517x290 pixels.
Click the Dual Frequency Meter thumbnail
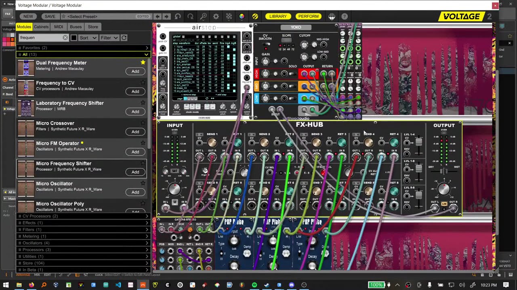pyautogui.click(x=26, y=68)
